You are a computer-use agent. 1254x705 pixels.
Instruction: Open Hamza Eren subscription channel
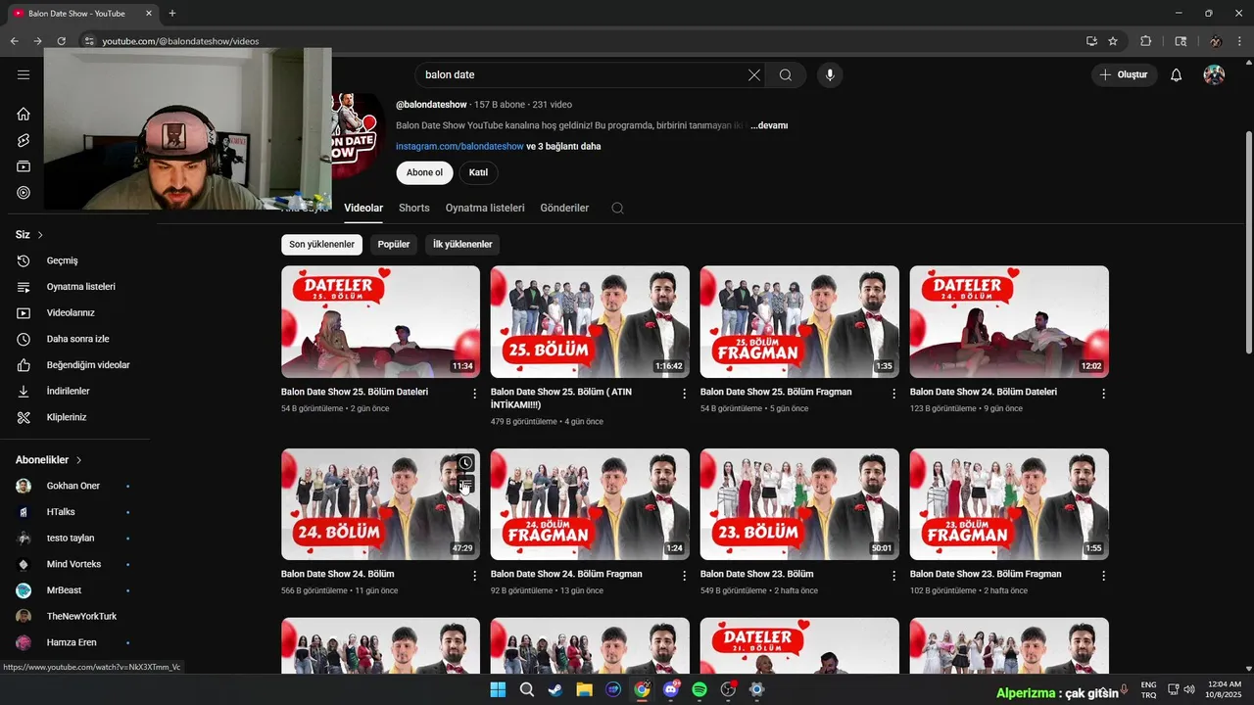[x=73, y=642]
